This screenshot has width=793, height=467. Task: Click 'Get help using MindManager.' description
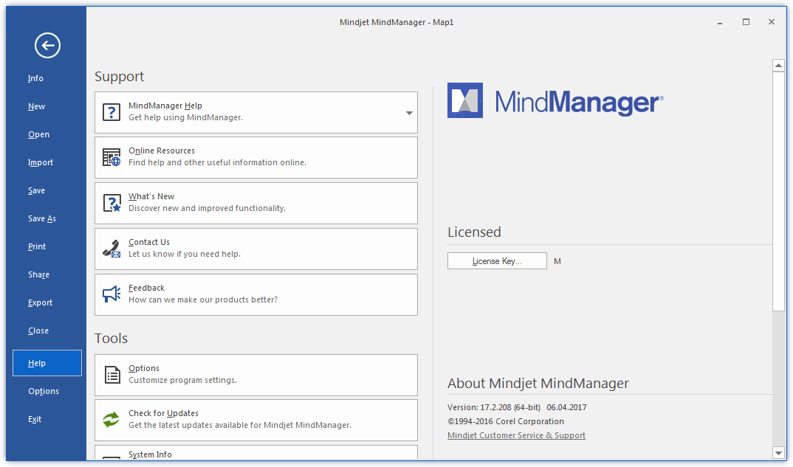pos(185,117)
